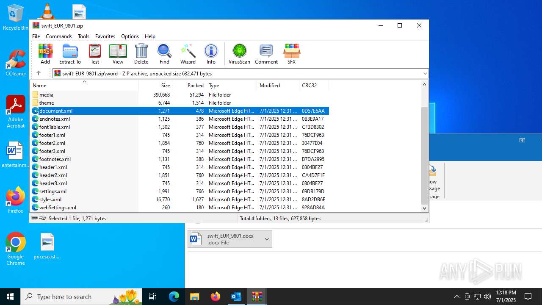Sort file list by Name column
Image resolution: width=542 pixels, height=305 pixels.
84,86
